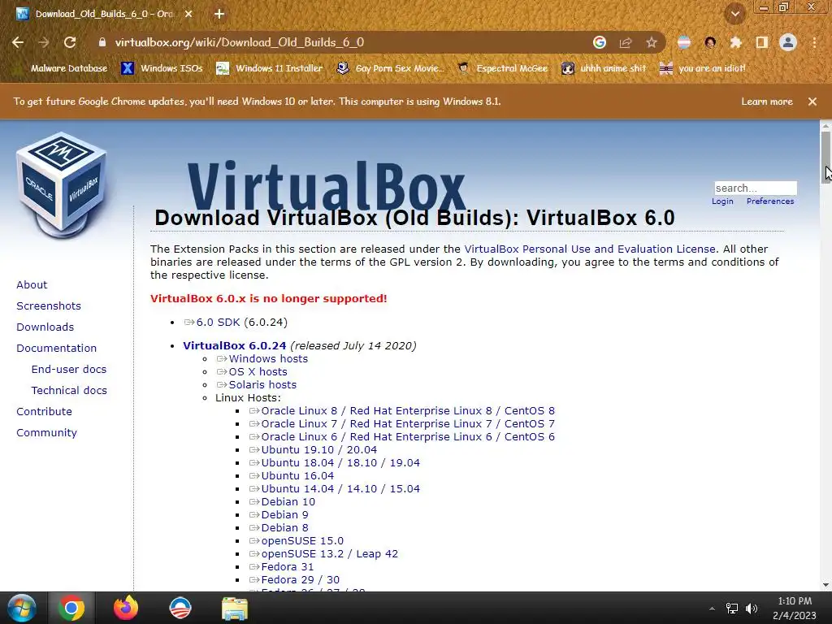Open the About page in sidebar
Screen dimensions: 832x624
click(x=32, y=285)
